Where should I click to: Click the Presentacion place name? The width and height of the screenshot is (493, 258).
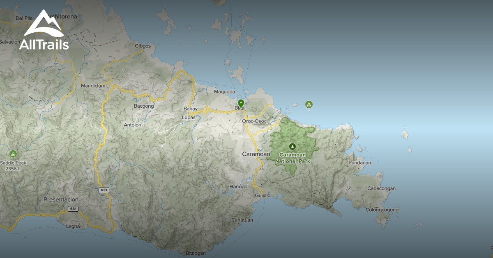[x=61, y=199]
